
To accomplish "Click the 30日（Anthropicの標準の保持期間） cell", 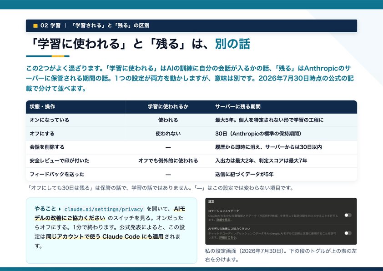I will pos(258,134).
